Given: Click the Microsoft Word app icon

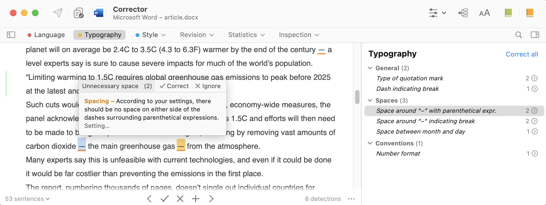Looking at the screenshot, I should point(99,13).
